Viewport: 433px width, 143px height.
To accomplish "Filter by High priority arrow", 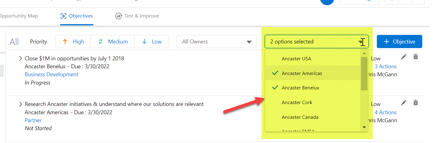I will (65, 42).
